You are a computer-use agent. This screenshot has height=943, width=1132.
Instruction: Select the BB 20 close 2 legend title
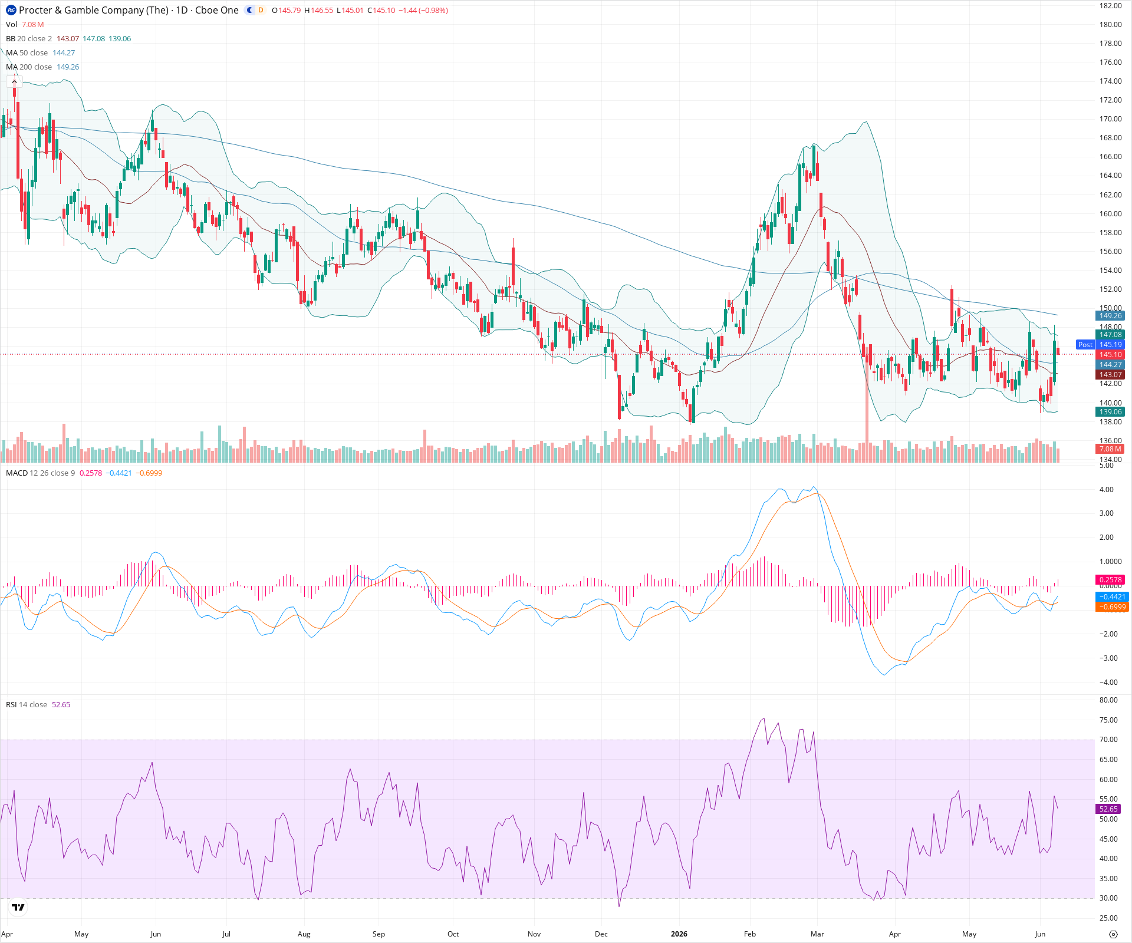coord(29,39)
